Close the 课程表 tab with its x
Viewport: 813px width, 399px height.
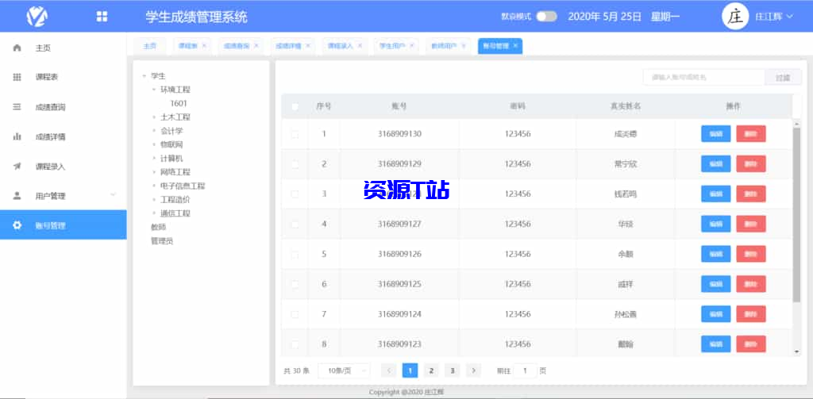[x=204, y=45]
